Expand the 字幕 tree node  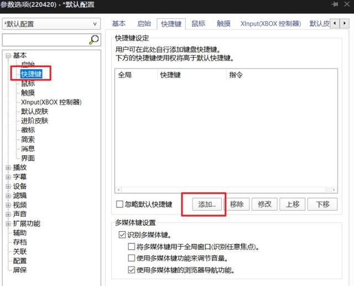coord(8,177)
